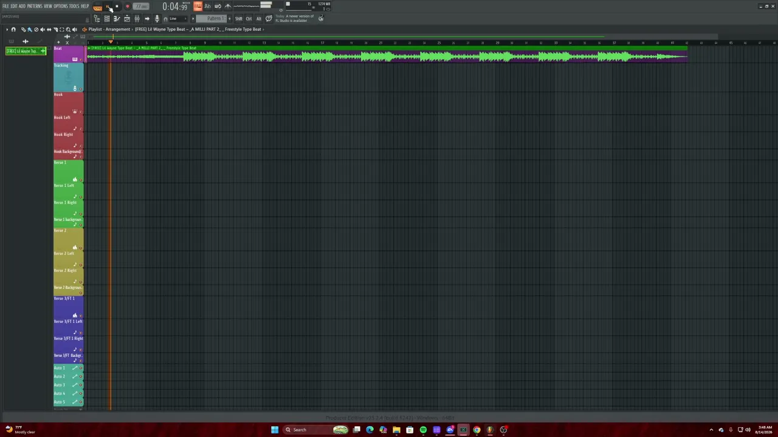Open the OPTIONS menu
Viewport: 778px width, 437px height.
tap(61, 6)
